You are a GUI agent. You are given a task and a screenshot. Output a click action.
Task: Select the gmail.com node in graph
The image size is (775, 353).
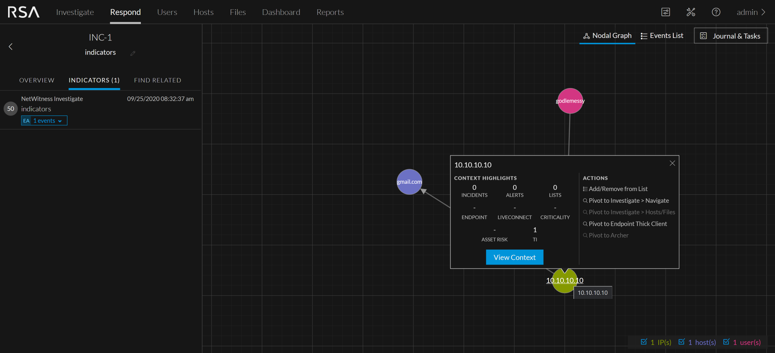409,182
